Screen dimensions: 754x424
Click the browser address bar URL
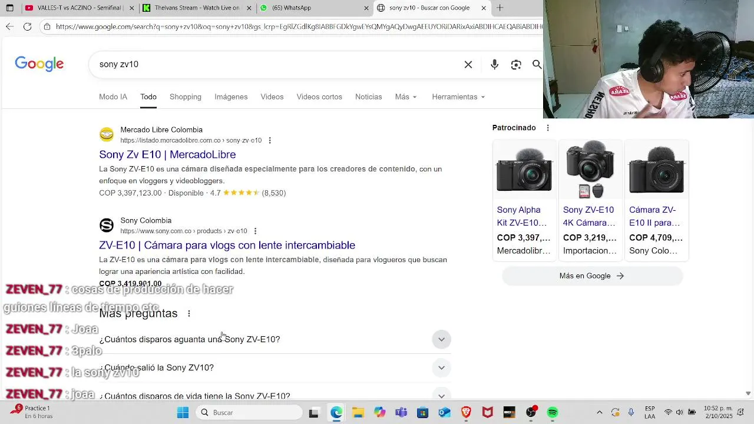tap(299, 26)
